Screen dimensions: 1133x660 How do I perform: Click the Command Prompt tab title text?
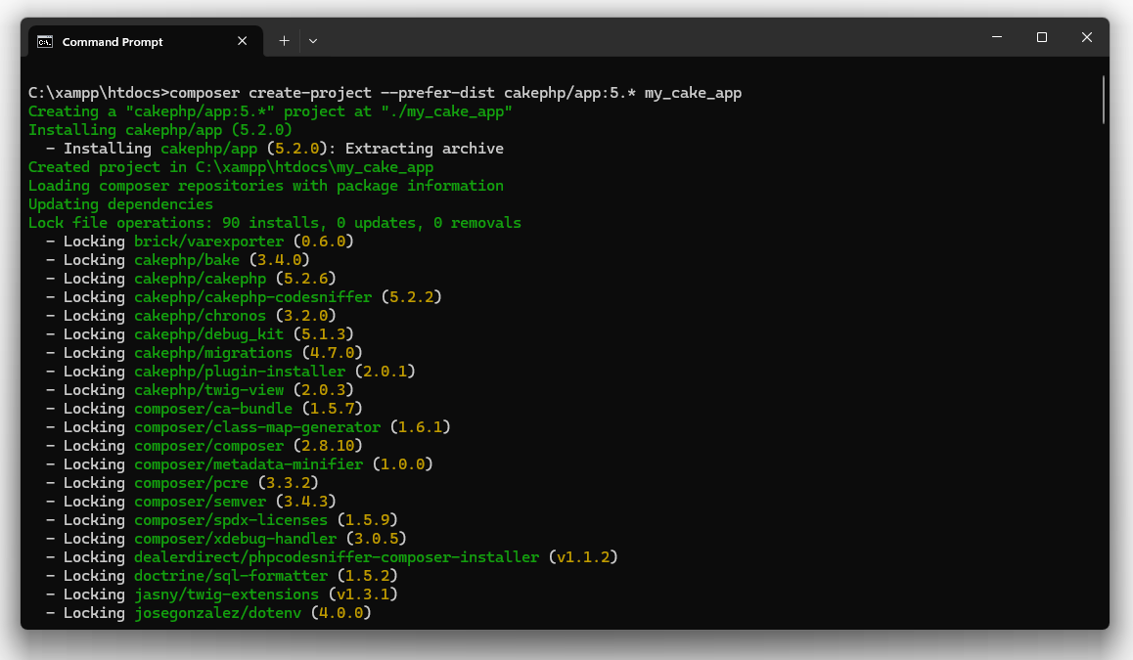tap(114, 41)
